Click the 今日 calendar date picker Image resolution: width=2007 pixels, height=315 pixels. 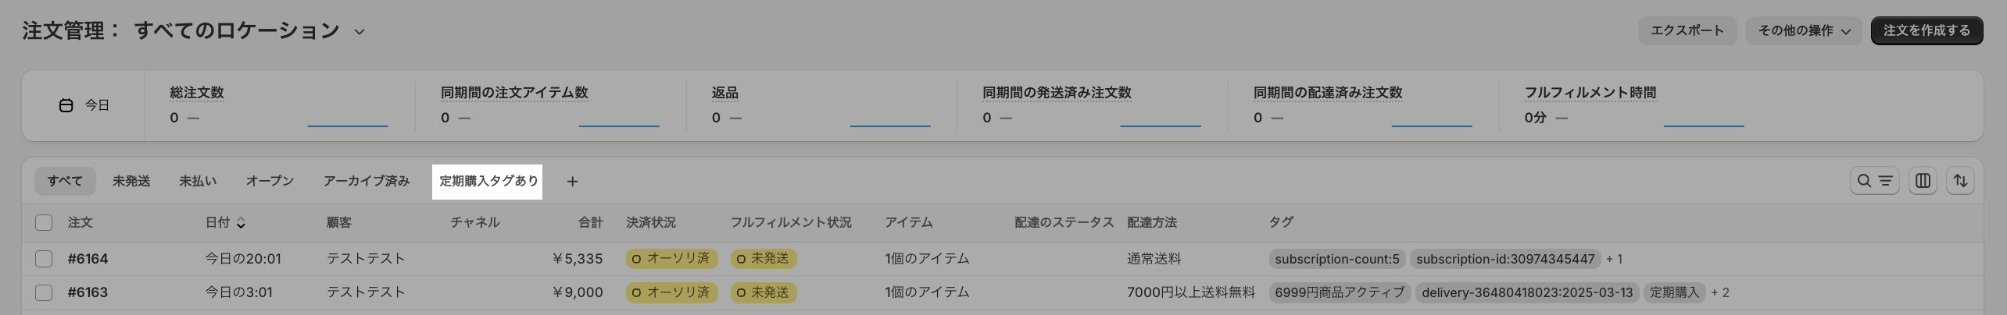[84, 105]
